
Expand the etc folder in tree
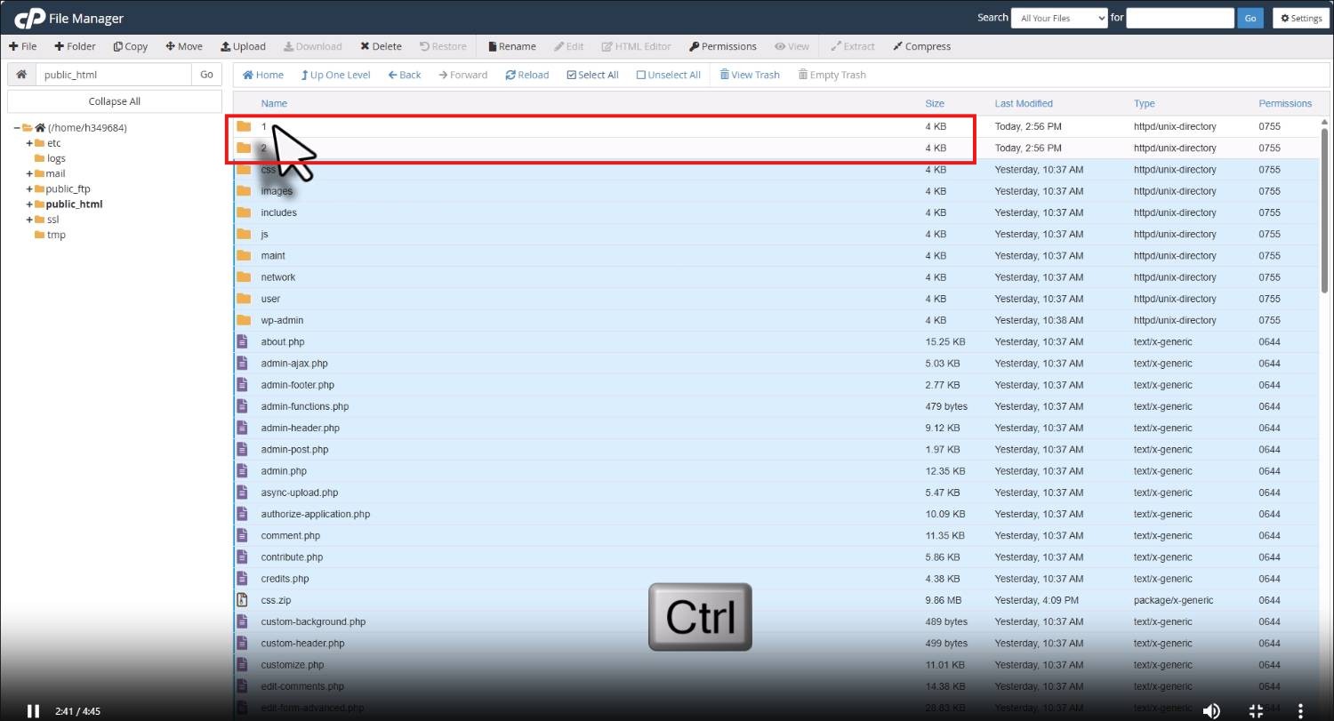[x=29, y=143]
